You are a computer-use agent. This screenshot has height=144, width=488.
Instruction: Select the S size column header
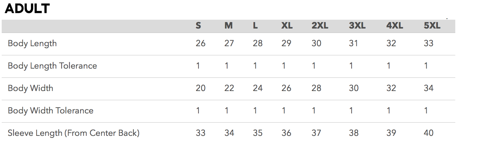[x=198, y=26]
